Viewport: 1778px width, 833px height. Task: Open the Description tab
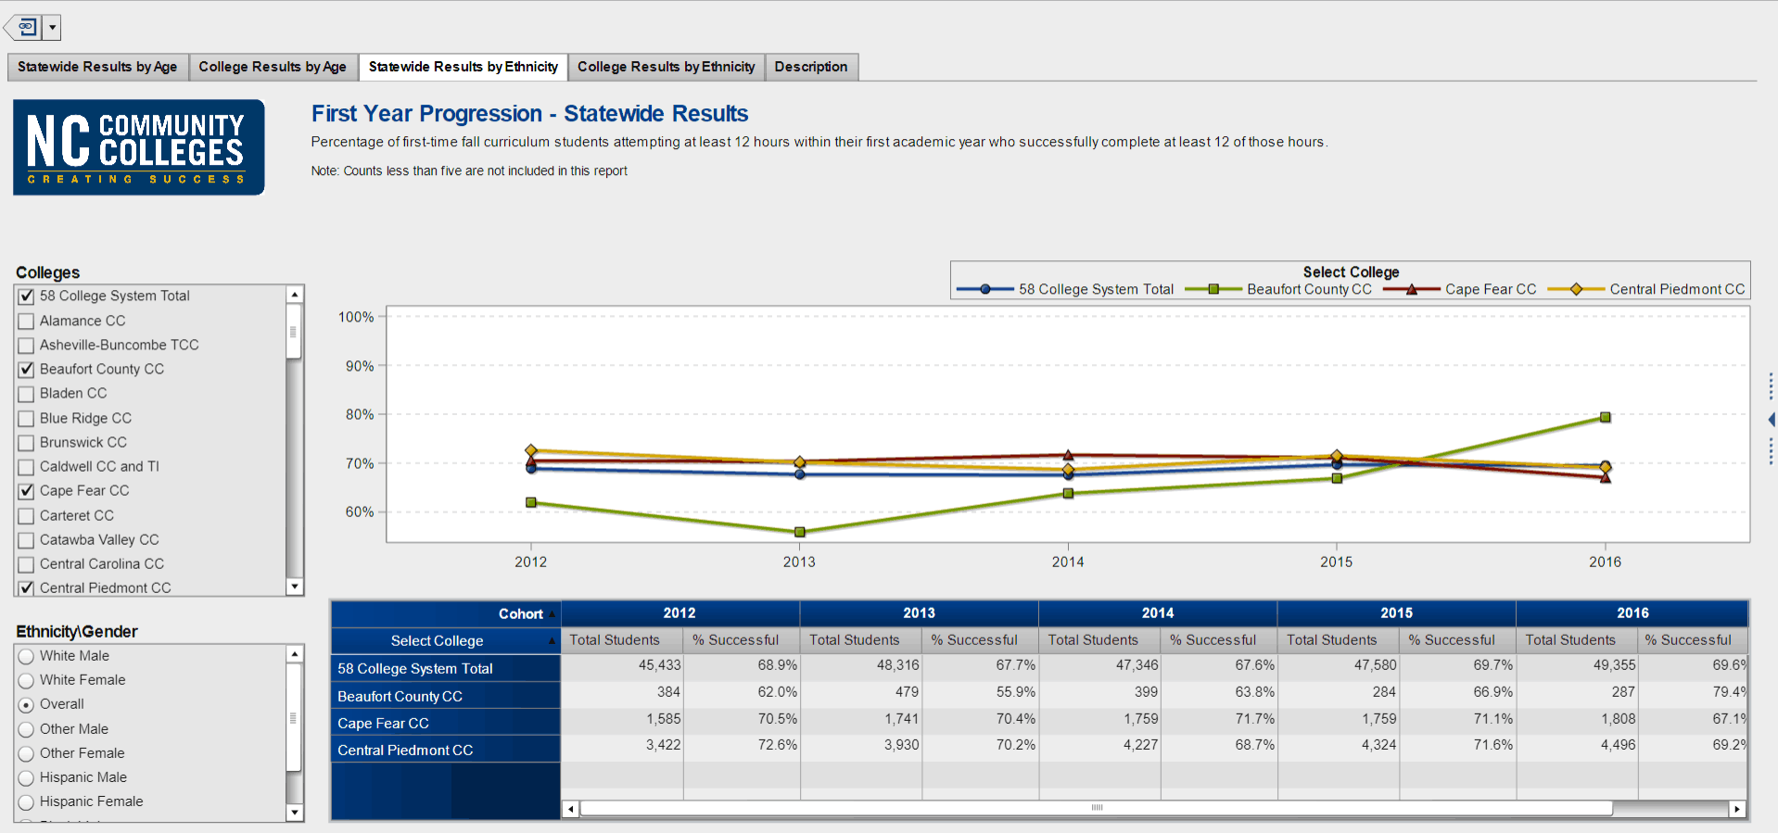coord(810,67)
